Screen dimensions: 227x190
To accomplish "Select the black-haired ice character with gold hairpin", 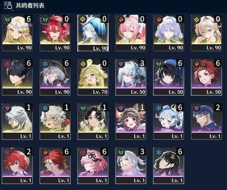I will (168, 166).
